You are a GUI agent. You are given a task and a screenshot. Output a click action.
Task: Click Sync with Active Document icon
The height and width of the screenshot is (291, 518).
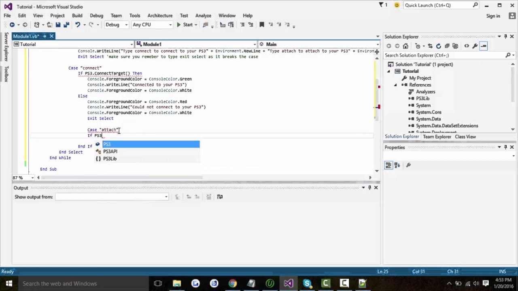[430, 46]
